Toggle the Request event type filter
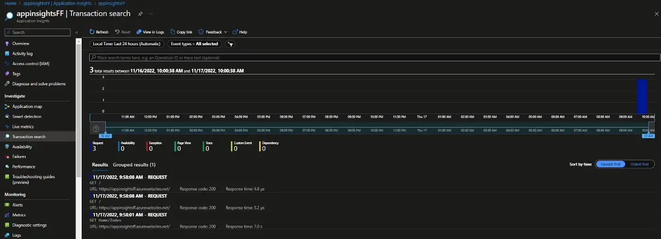Image resolution: width=661 pixels, height=239 pixels. click(97, 146)
